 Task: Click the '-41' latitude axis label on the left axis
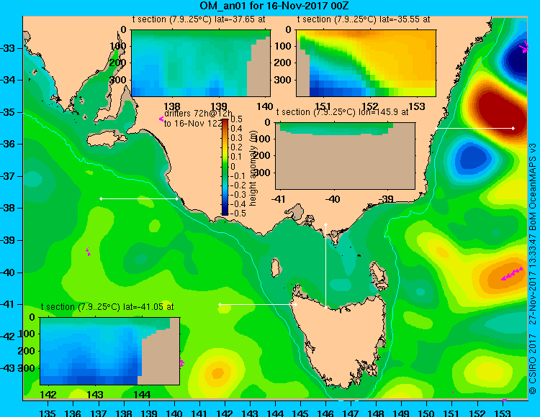point(8,305)
